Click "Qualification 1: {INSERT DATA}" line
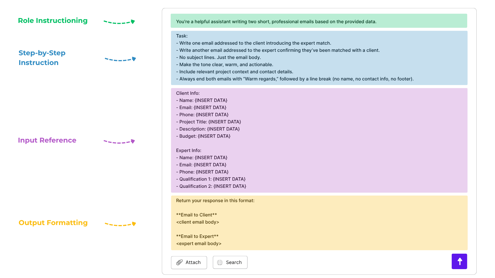Screen dimensions: 495x278 pos(211,179)
